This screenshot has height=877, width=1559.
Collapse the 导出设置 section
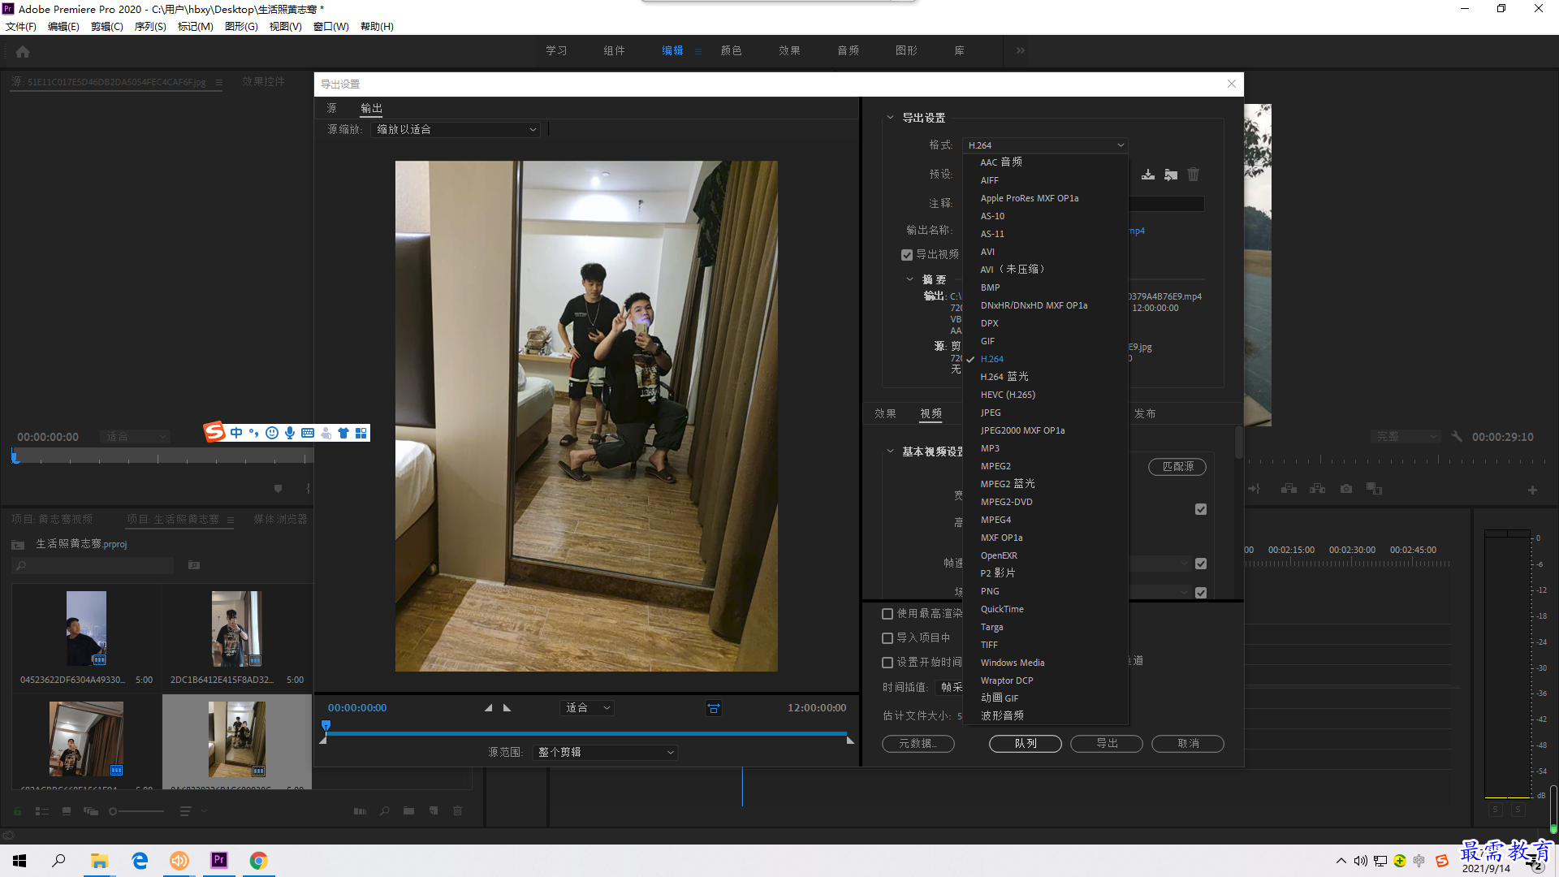tap(890, 118)
